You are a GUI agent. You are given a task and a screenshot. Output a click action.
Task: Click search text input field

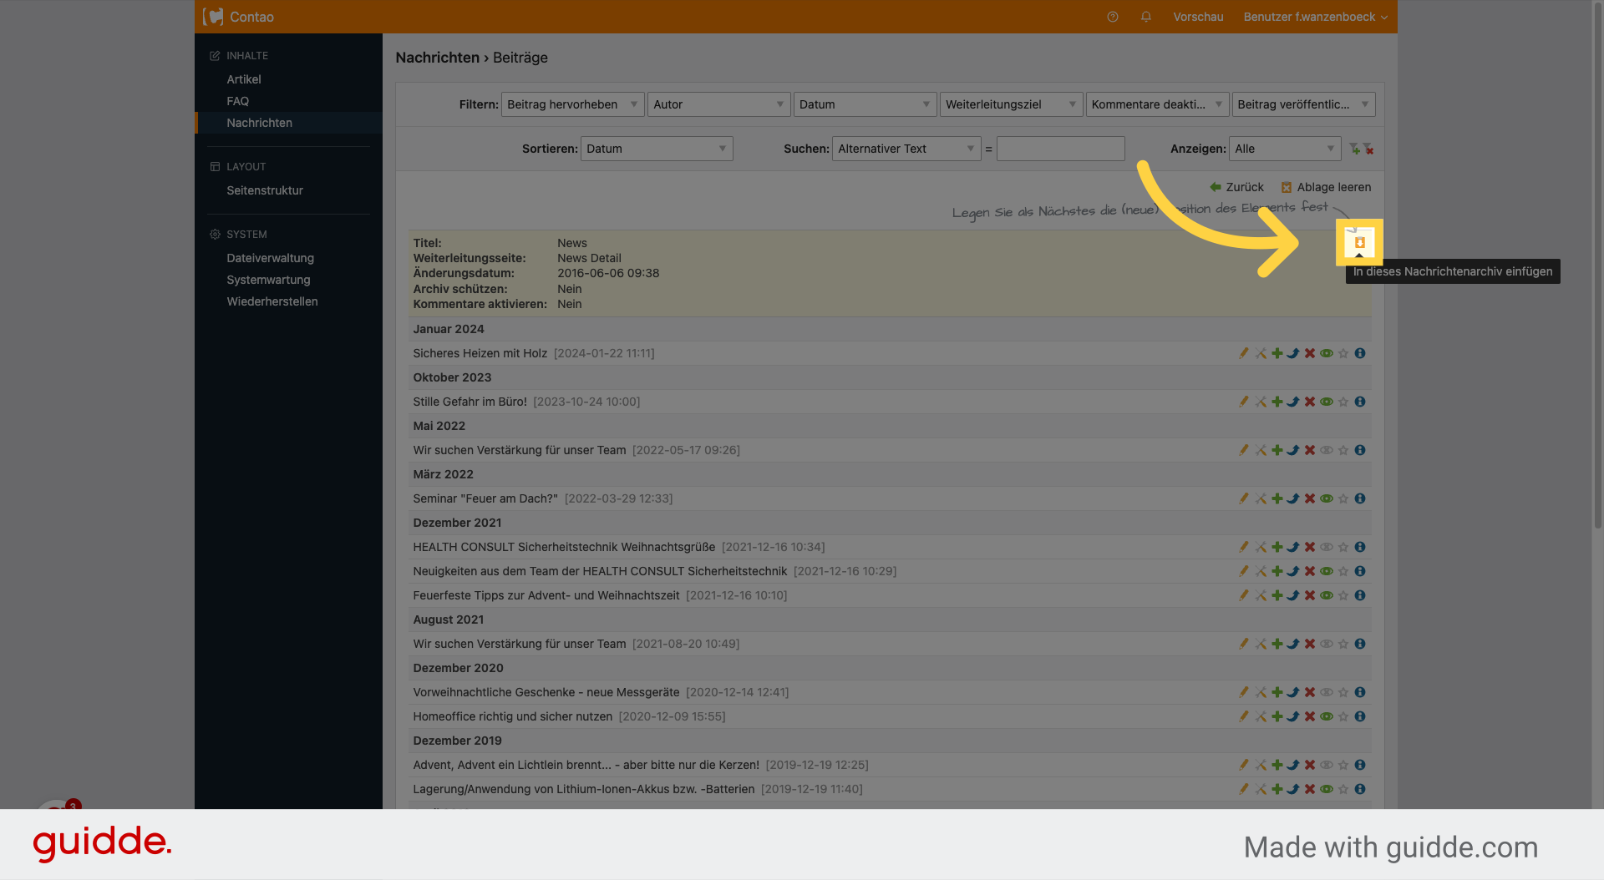tap(1060, 149)
